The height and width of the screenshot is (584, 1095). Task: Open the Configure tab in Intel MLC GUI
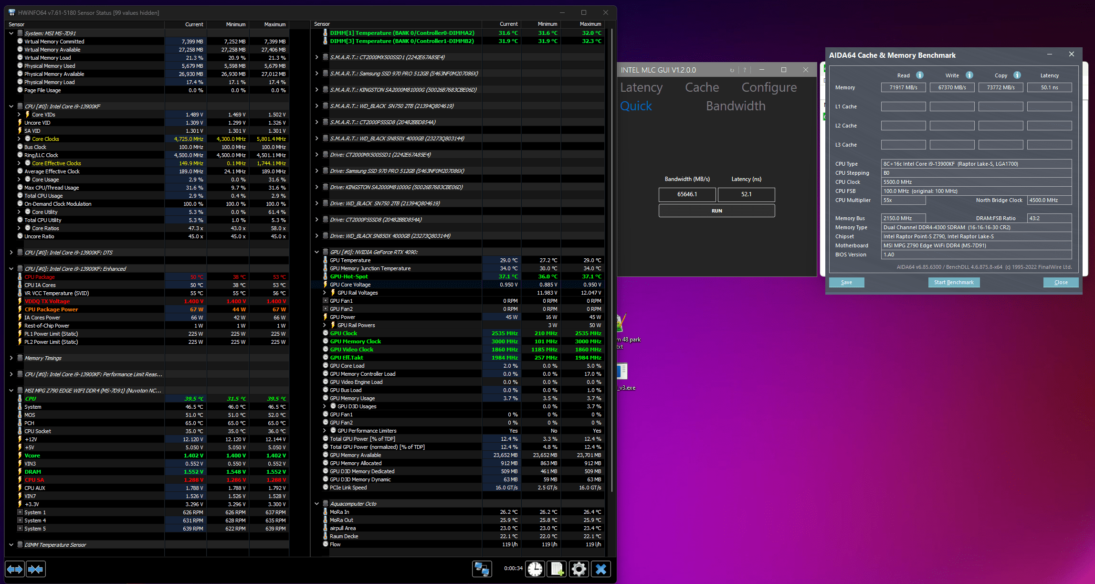coord(769,87)
